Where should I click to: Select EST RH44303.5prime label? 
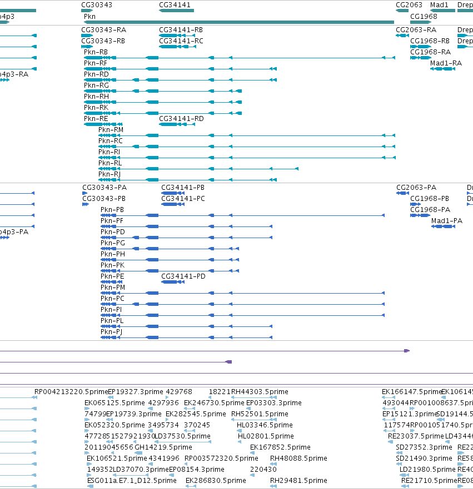(260, 392)
